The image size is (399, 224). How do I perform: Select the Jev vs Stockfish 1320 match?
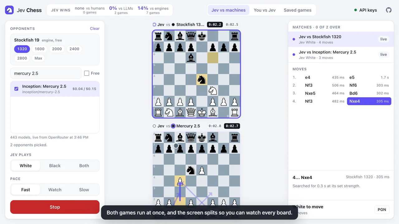(341, 39)
